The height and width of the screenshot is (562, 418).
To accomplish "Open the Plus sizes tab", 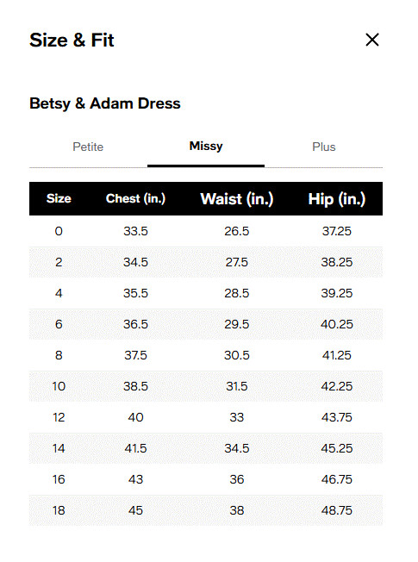I will click(324, 147).
